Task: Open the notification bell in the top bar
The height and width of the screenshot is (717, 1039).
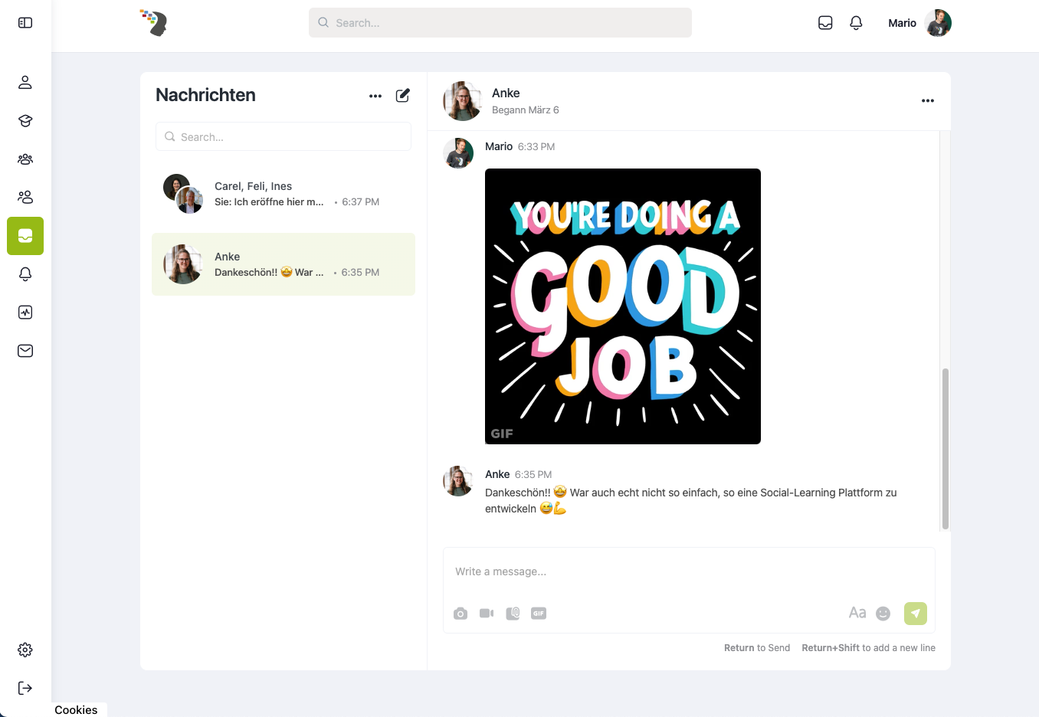Action: click(856, 23)
